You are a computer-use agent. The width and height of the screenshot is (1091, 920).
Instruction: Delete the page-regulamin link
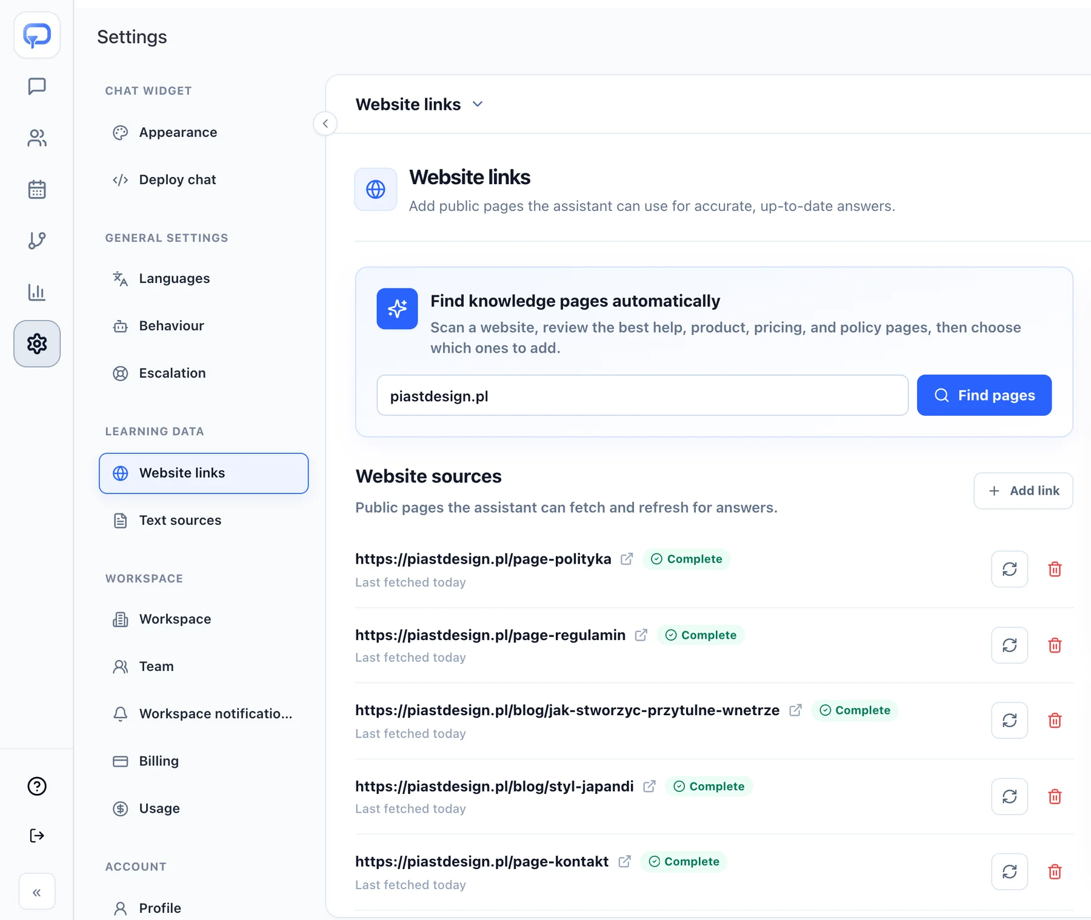click(x=1055, y=645)
